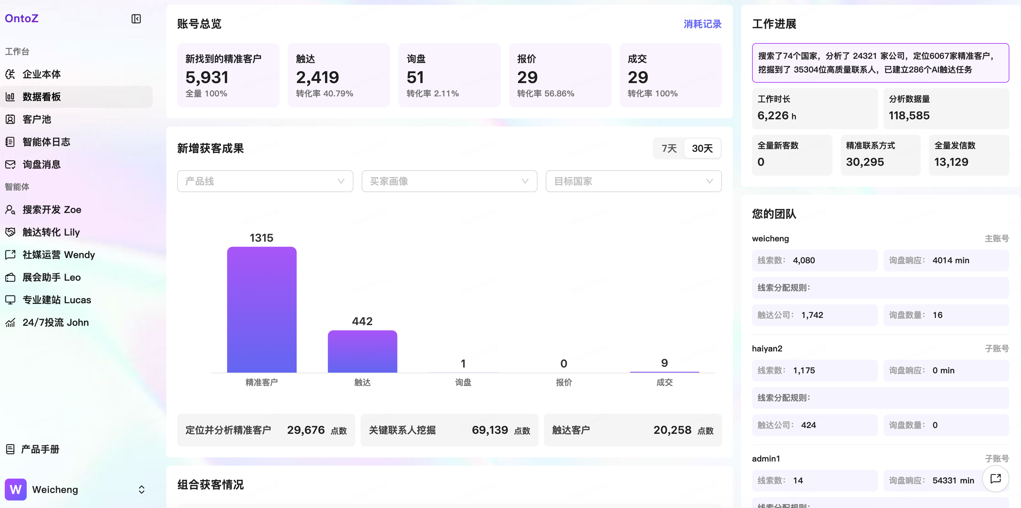
Task: Click the admin1 team member name
Action: [x=766, y=458]
